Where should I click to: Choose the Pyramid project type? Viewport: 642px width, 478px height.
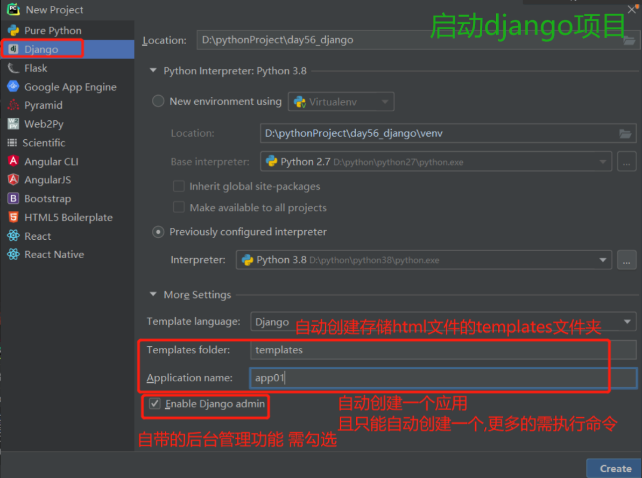coord(68,105)
